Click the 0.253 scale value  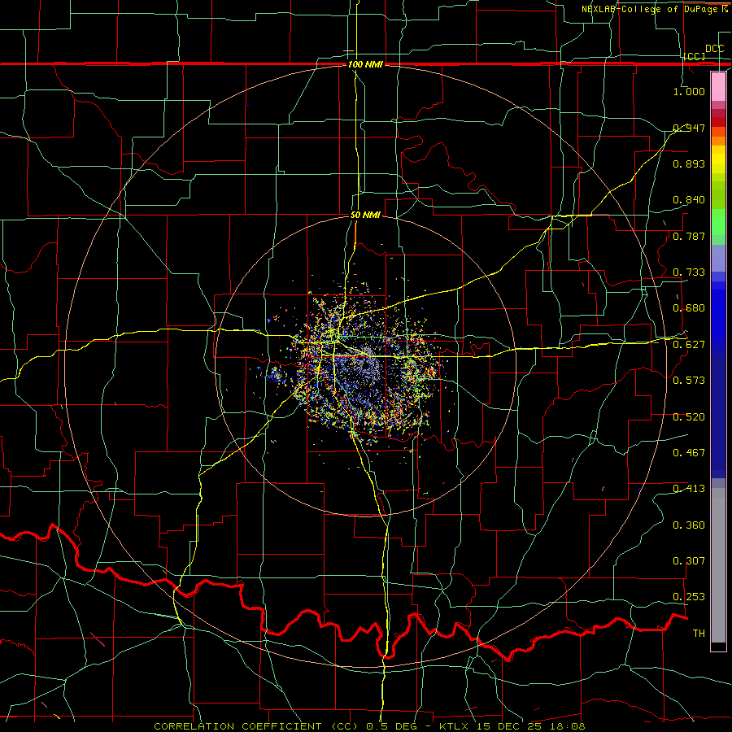coord(689,597)
